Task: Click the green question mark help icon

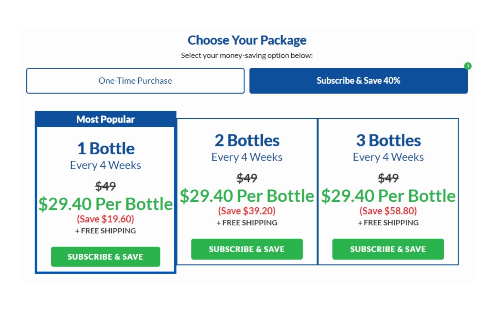Action: tap(468, 66)
